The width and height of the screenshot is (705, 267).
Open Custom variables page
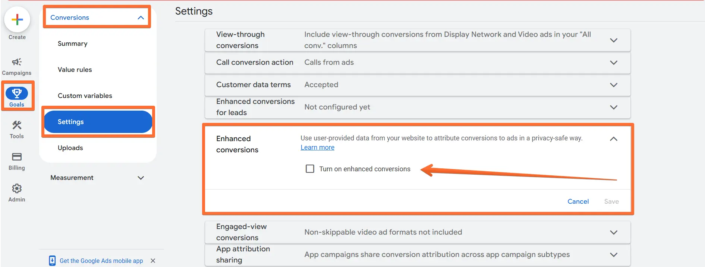click(x=85, y=96)
